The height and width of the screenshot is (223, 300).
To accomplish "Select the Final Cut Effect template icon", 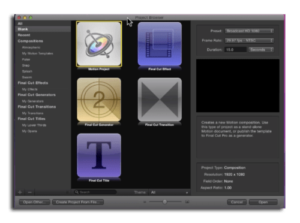I will tap(160, 44).
